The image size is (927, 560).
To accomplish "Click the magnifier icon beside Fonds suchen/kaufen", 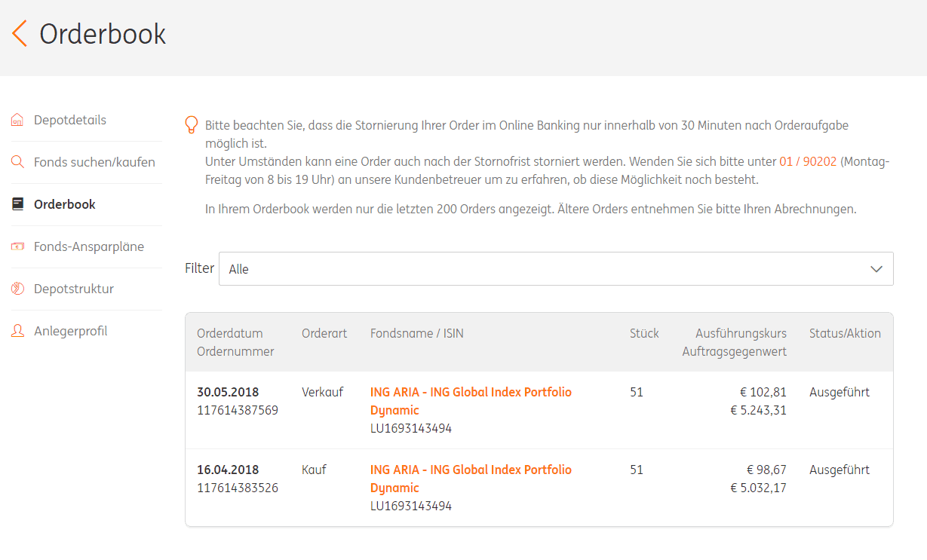I will pos(17,162).
